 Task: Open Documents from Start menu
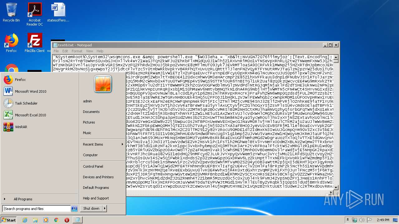[x=91, y=112]
